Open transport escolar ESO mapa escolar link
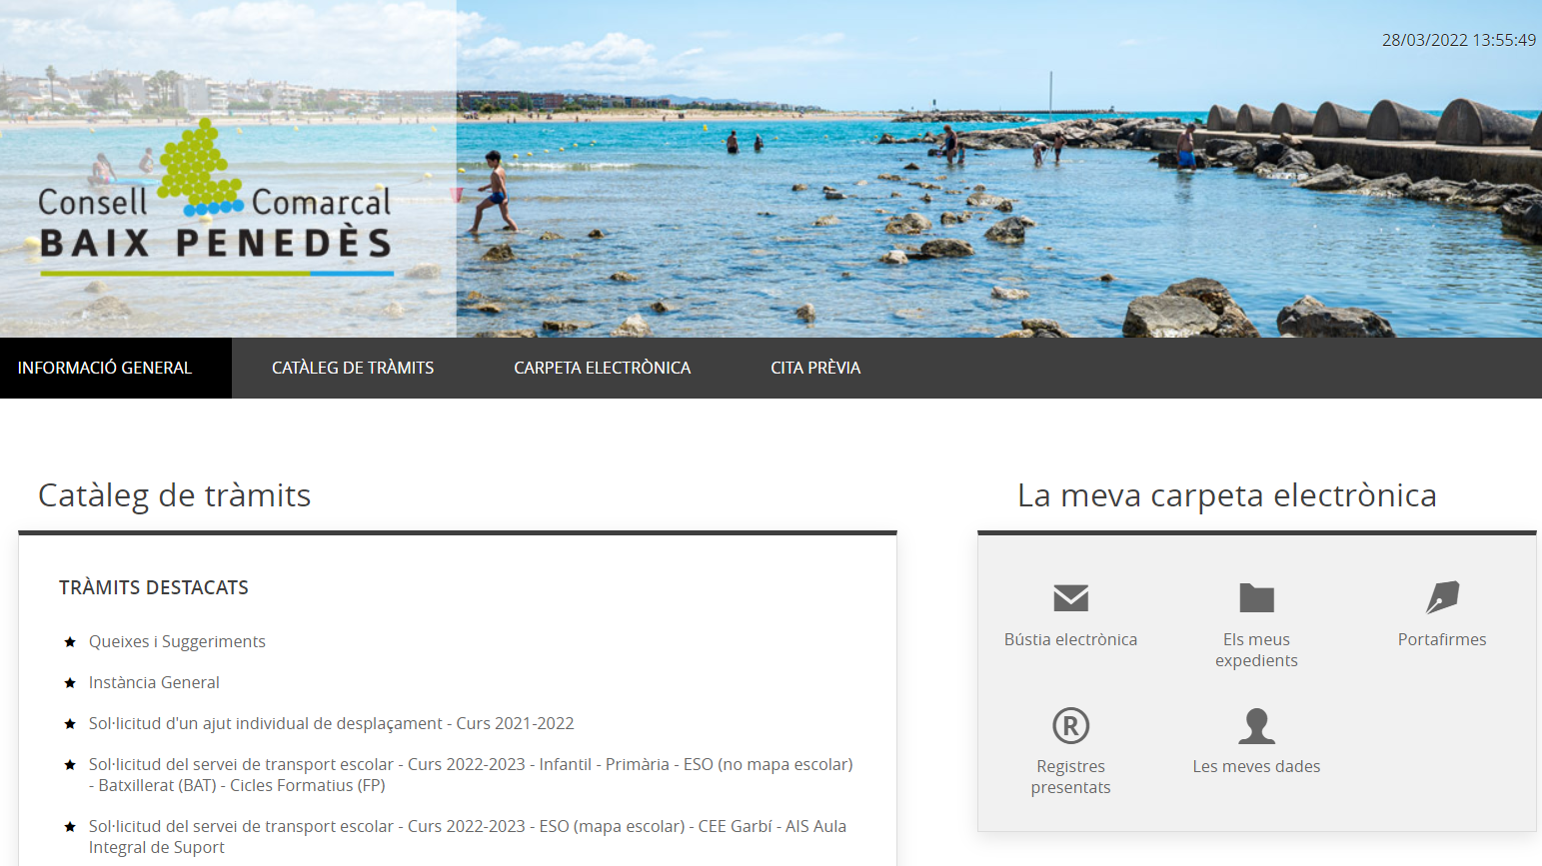The width and height of the screenshot is (1542, 866). tap(467, 826)
